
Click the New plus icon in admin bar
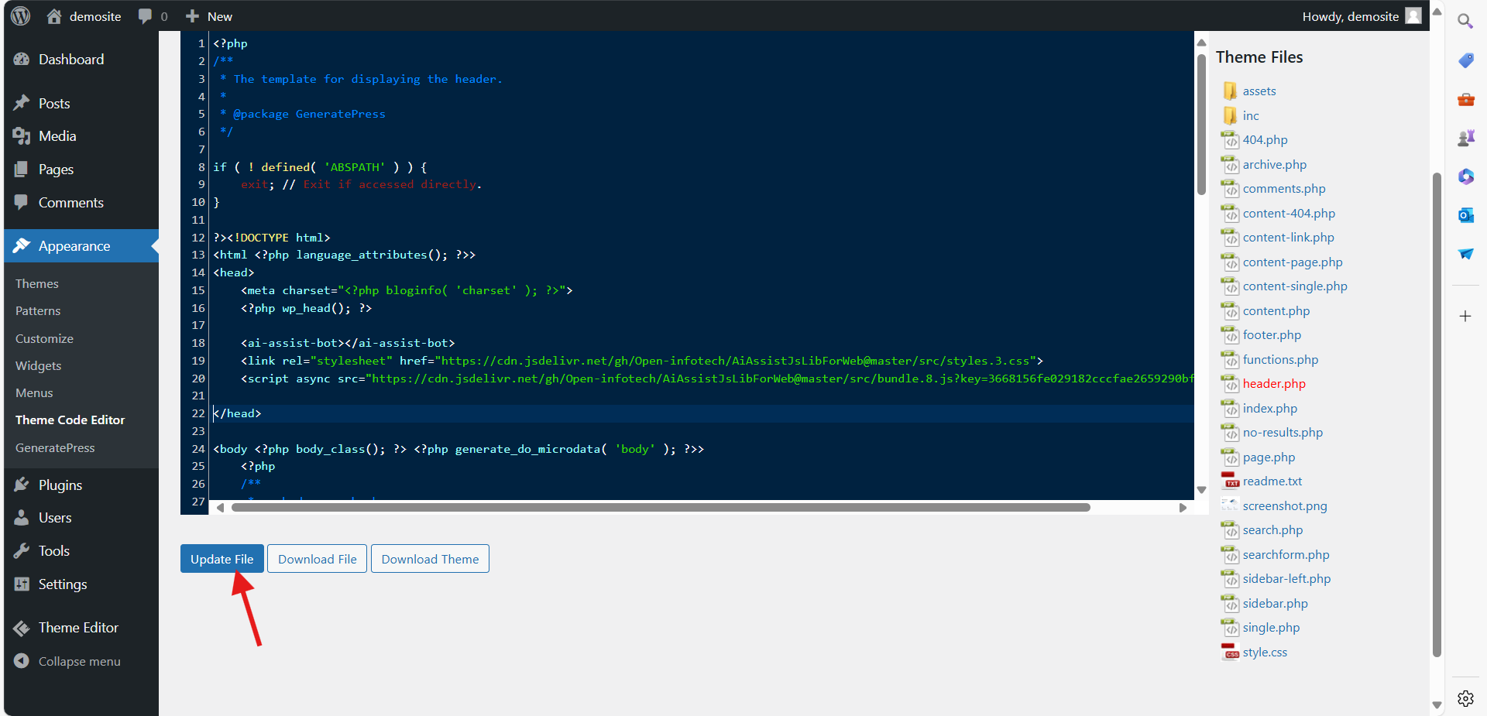[193, 16]
